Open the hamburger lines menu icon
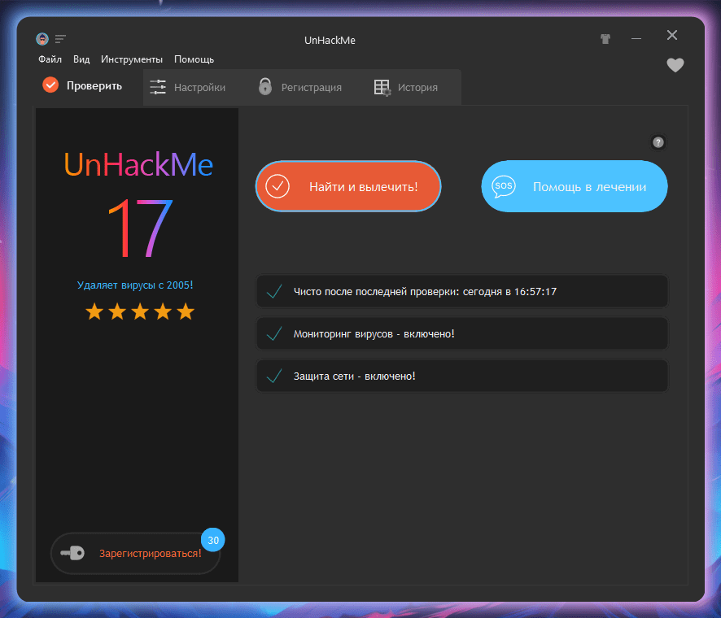 click(x=61, y=39)
